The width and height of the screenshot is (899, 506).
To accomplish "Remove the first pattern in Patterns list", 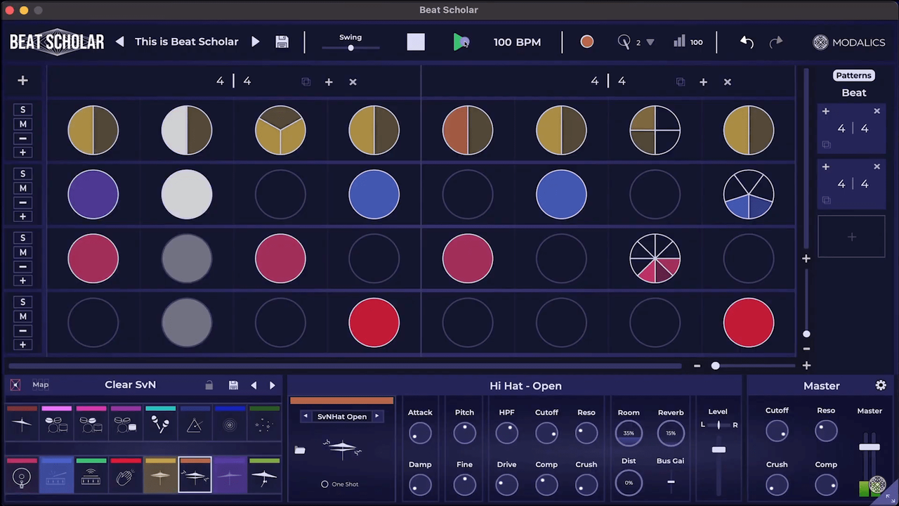I will (x=877, y=111).
